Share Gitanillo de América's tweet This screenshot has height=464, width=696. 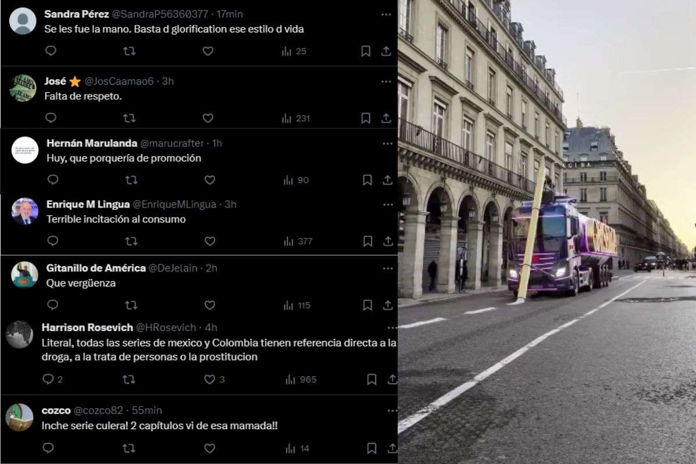tap(387, 305)
